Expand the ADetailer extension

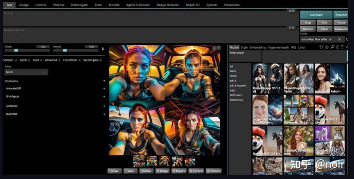pyautogui.click(x=55, y=106)
